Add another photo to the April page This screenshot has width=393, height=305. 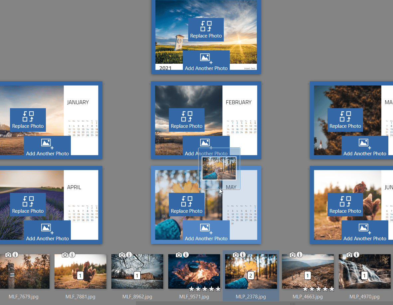pos(47,232)
